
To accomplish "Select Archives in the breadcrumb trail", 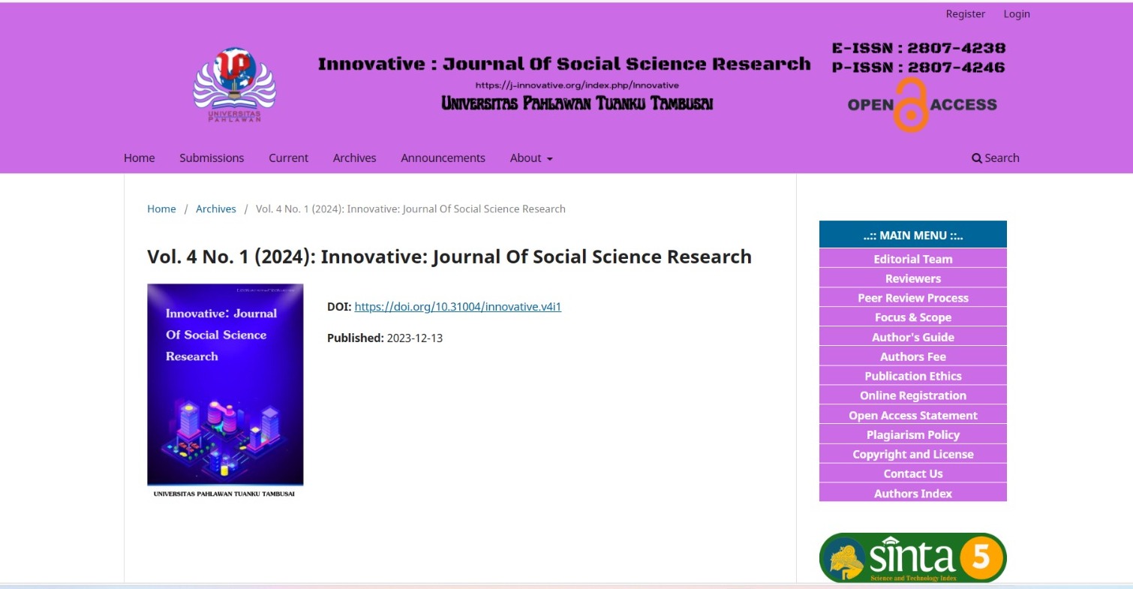I will click(x=215, y=209).
